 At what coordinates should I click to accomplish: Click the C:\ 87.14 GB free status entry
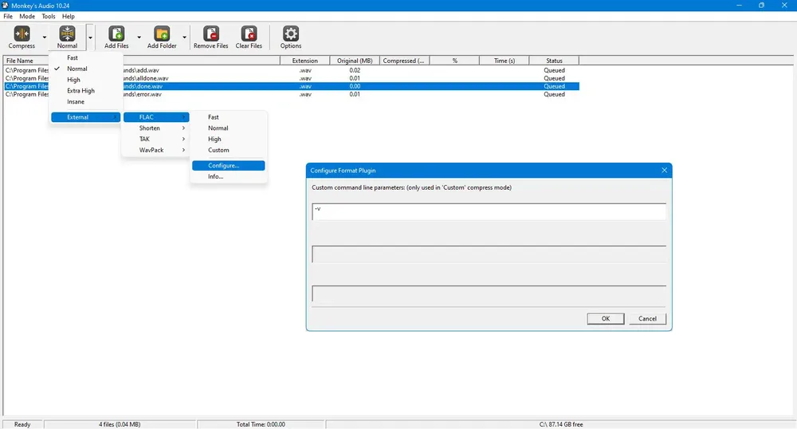(561, 424)
